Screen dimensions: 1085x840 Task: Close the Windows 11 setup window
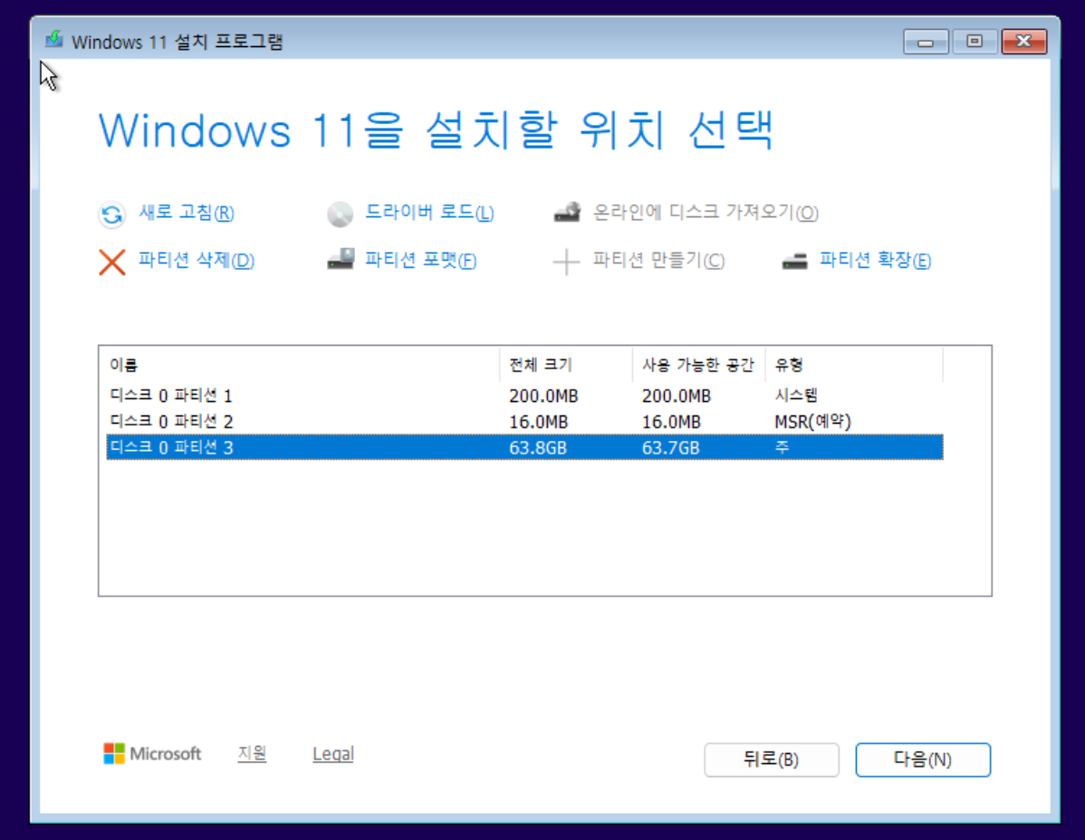(1024, 42)
